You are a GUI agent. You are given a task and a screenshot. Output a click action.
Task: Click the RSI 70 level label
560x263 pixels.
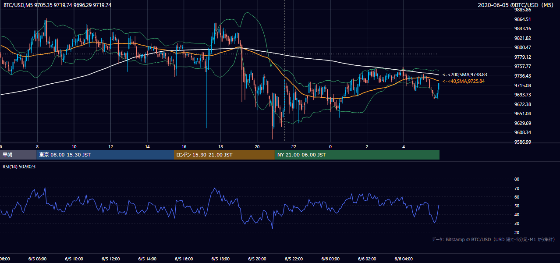tap(517, 188)
